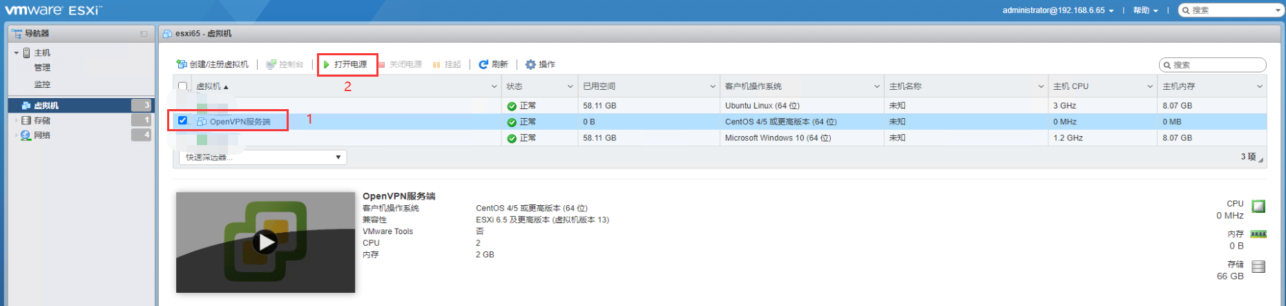Click the status icon in the Windows 10 row

click(x=512, y=139)
